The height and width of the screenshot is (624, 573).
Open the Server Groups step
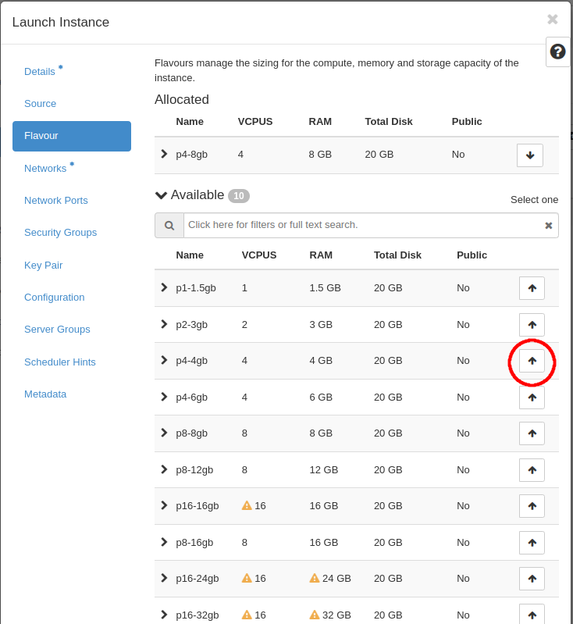point(57,330)
